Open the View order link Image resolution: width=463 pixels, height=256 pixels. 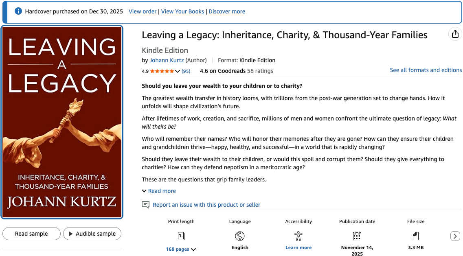(x=143, y=11)
